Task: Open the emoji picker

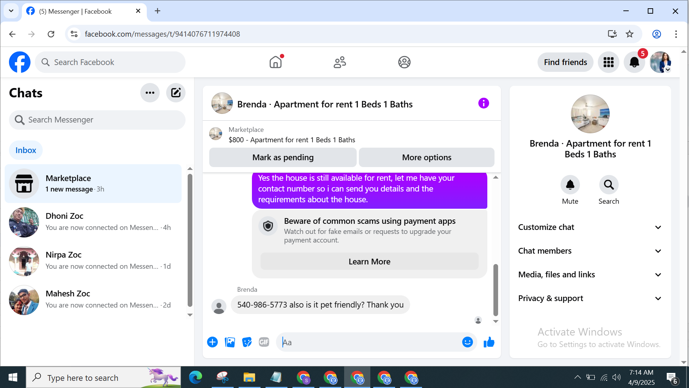Action: [467, 342]
